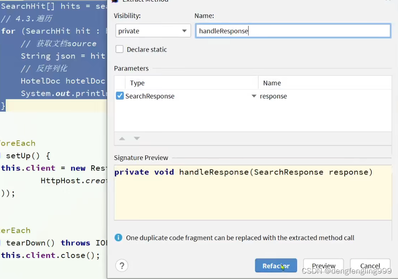
Task: Select the 'response' parameter name cell
Action: point(273,96)
